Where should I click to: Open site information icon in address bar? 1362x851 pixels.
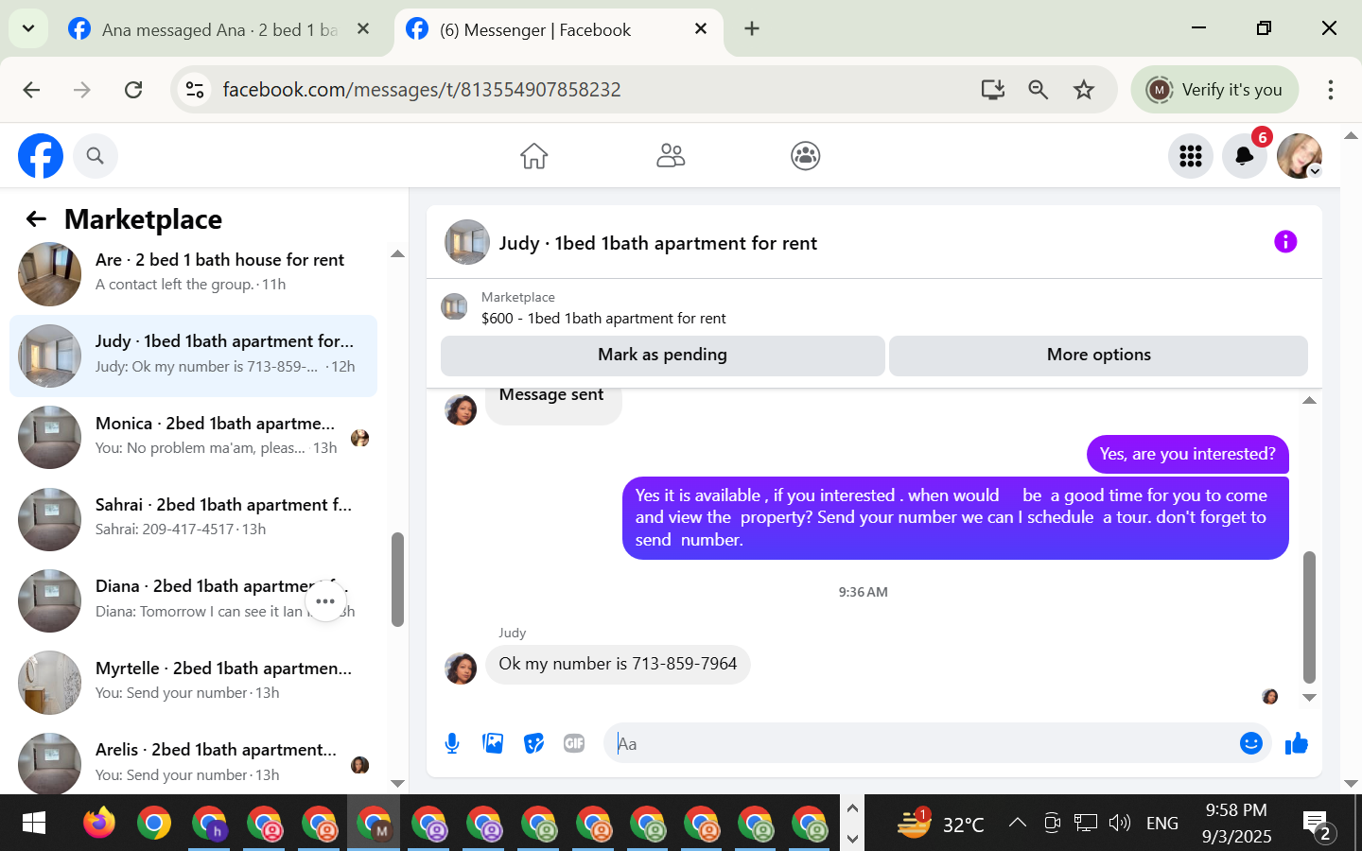[195, 90]
